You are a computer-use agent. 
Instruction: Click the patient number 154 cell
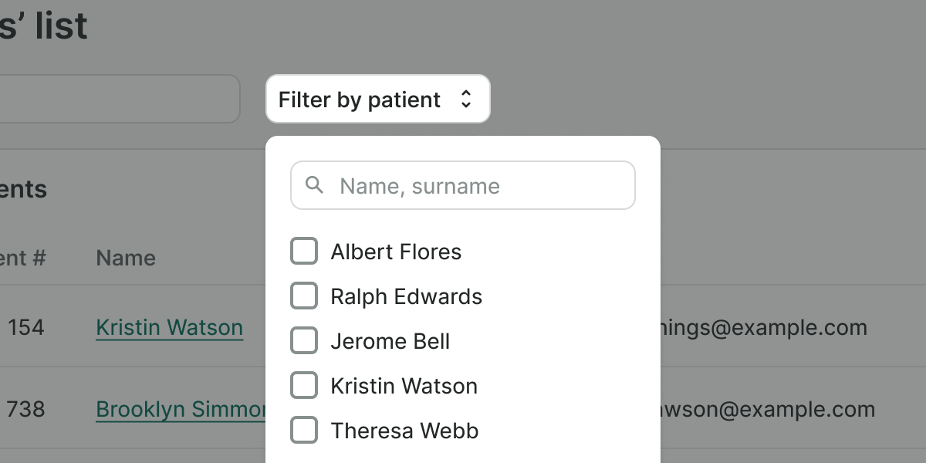[x=26, y=327]
